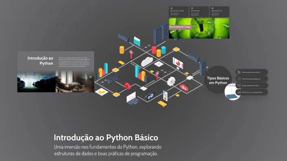Click the small red gear icon
The image size is (287, 161).
[127, 86]
